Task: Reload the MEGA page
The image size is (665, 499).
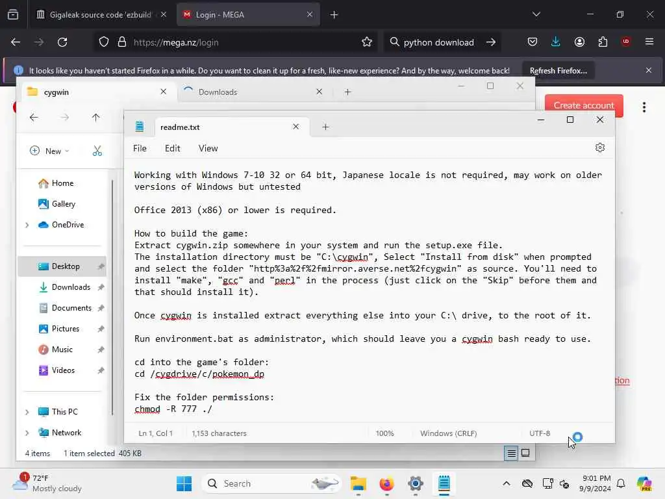Action: pyautogui.click(x=62, y=42)
